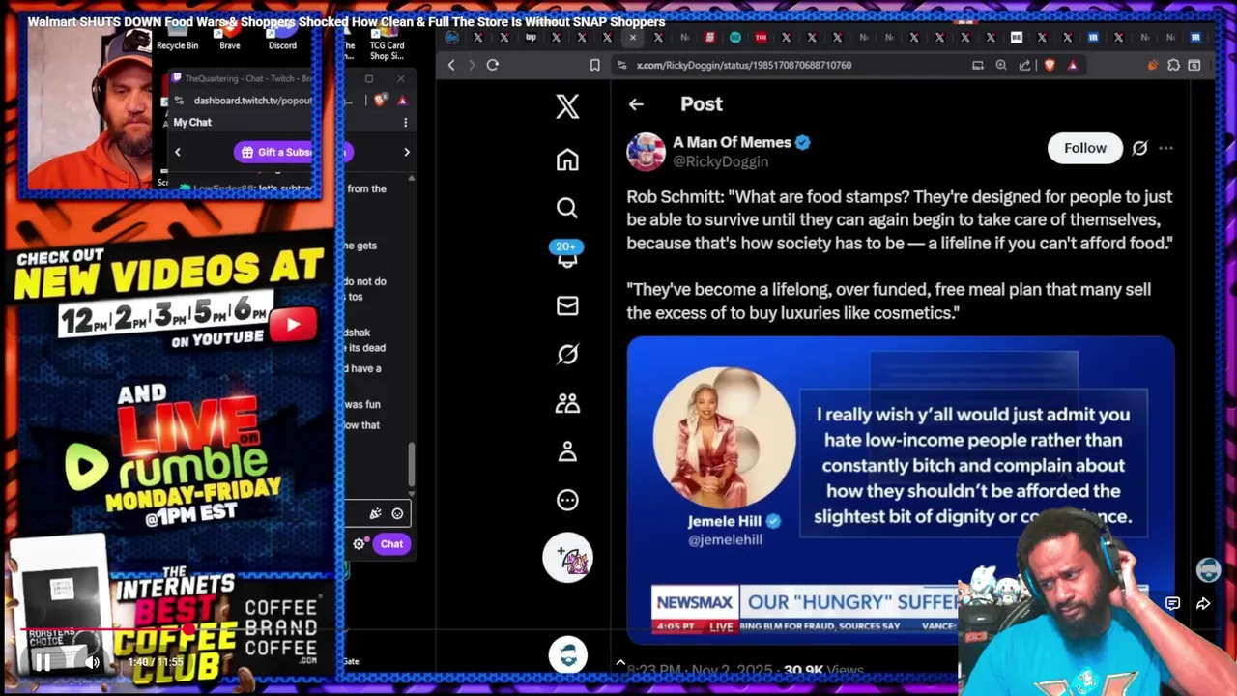Go to X Home in the sidebar
Screen dimensions: 1237x696
pyautogui.click(x=567, y=159)
